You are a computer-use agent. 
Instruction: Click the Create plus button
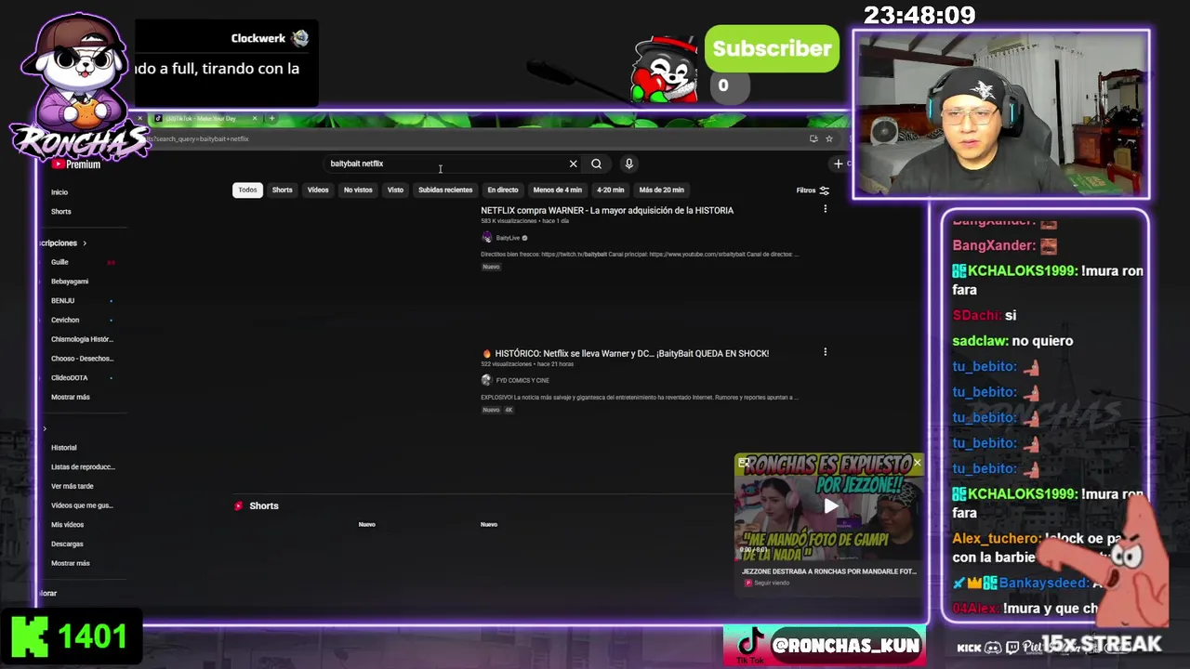(838, 164)
